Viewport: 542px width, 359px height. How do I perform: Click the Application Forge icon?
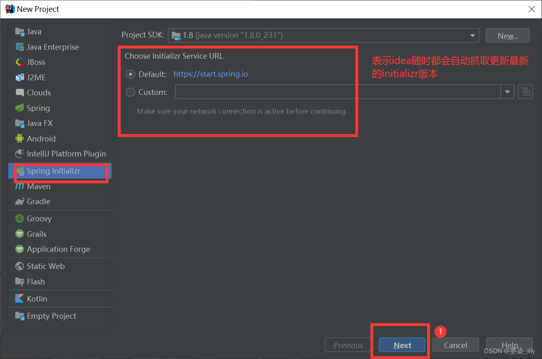point(20,249)
